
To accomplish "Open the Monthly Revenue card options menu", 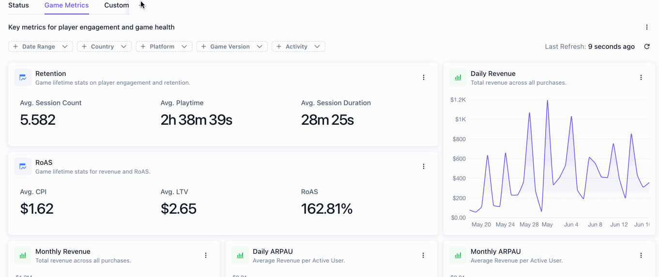I will point(206,255).
